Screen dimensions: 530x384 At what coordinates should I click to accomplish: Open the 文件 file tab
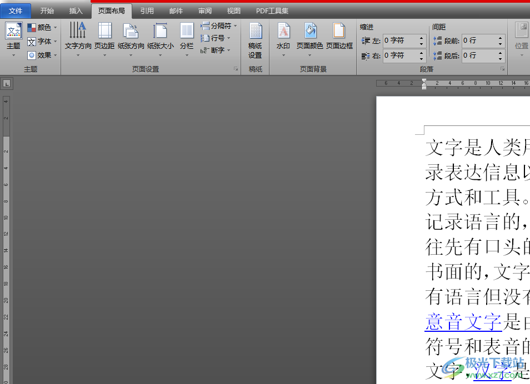coord(16,11)
